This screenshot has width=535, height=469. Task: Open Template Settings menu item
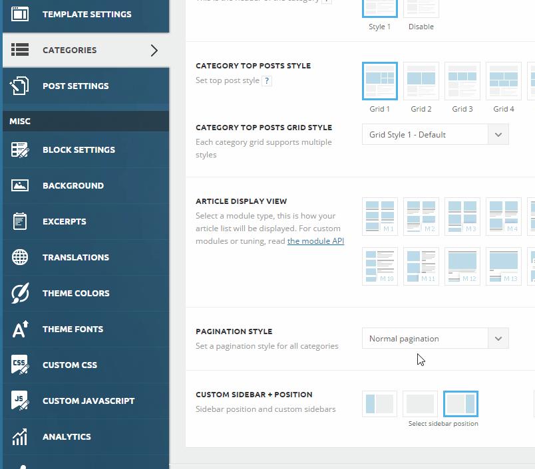tap(86, 15)
